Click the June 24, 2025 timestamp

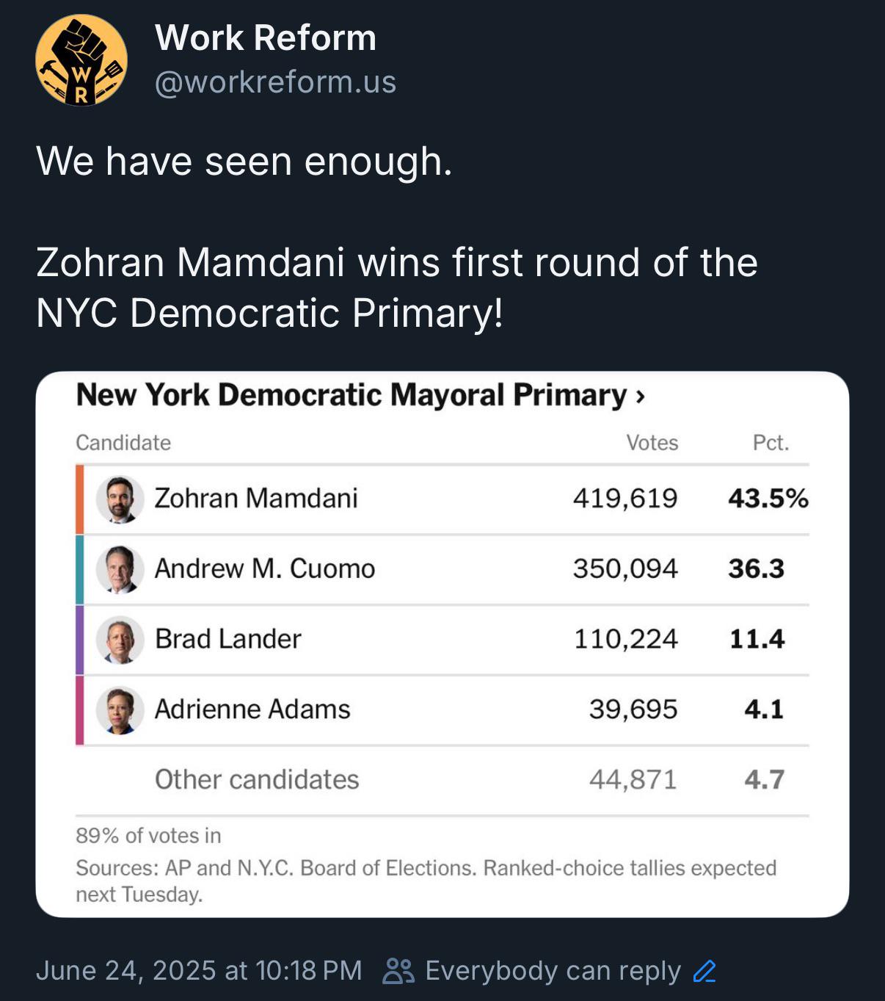[x=199, y=971]
